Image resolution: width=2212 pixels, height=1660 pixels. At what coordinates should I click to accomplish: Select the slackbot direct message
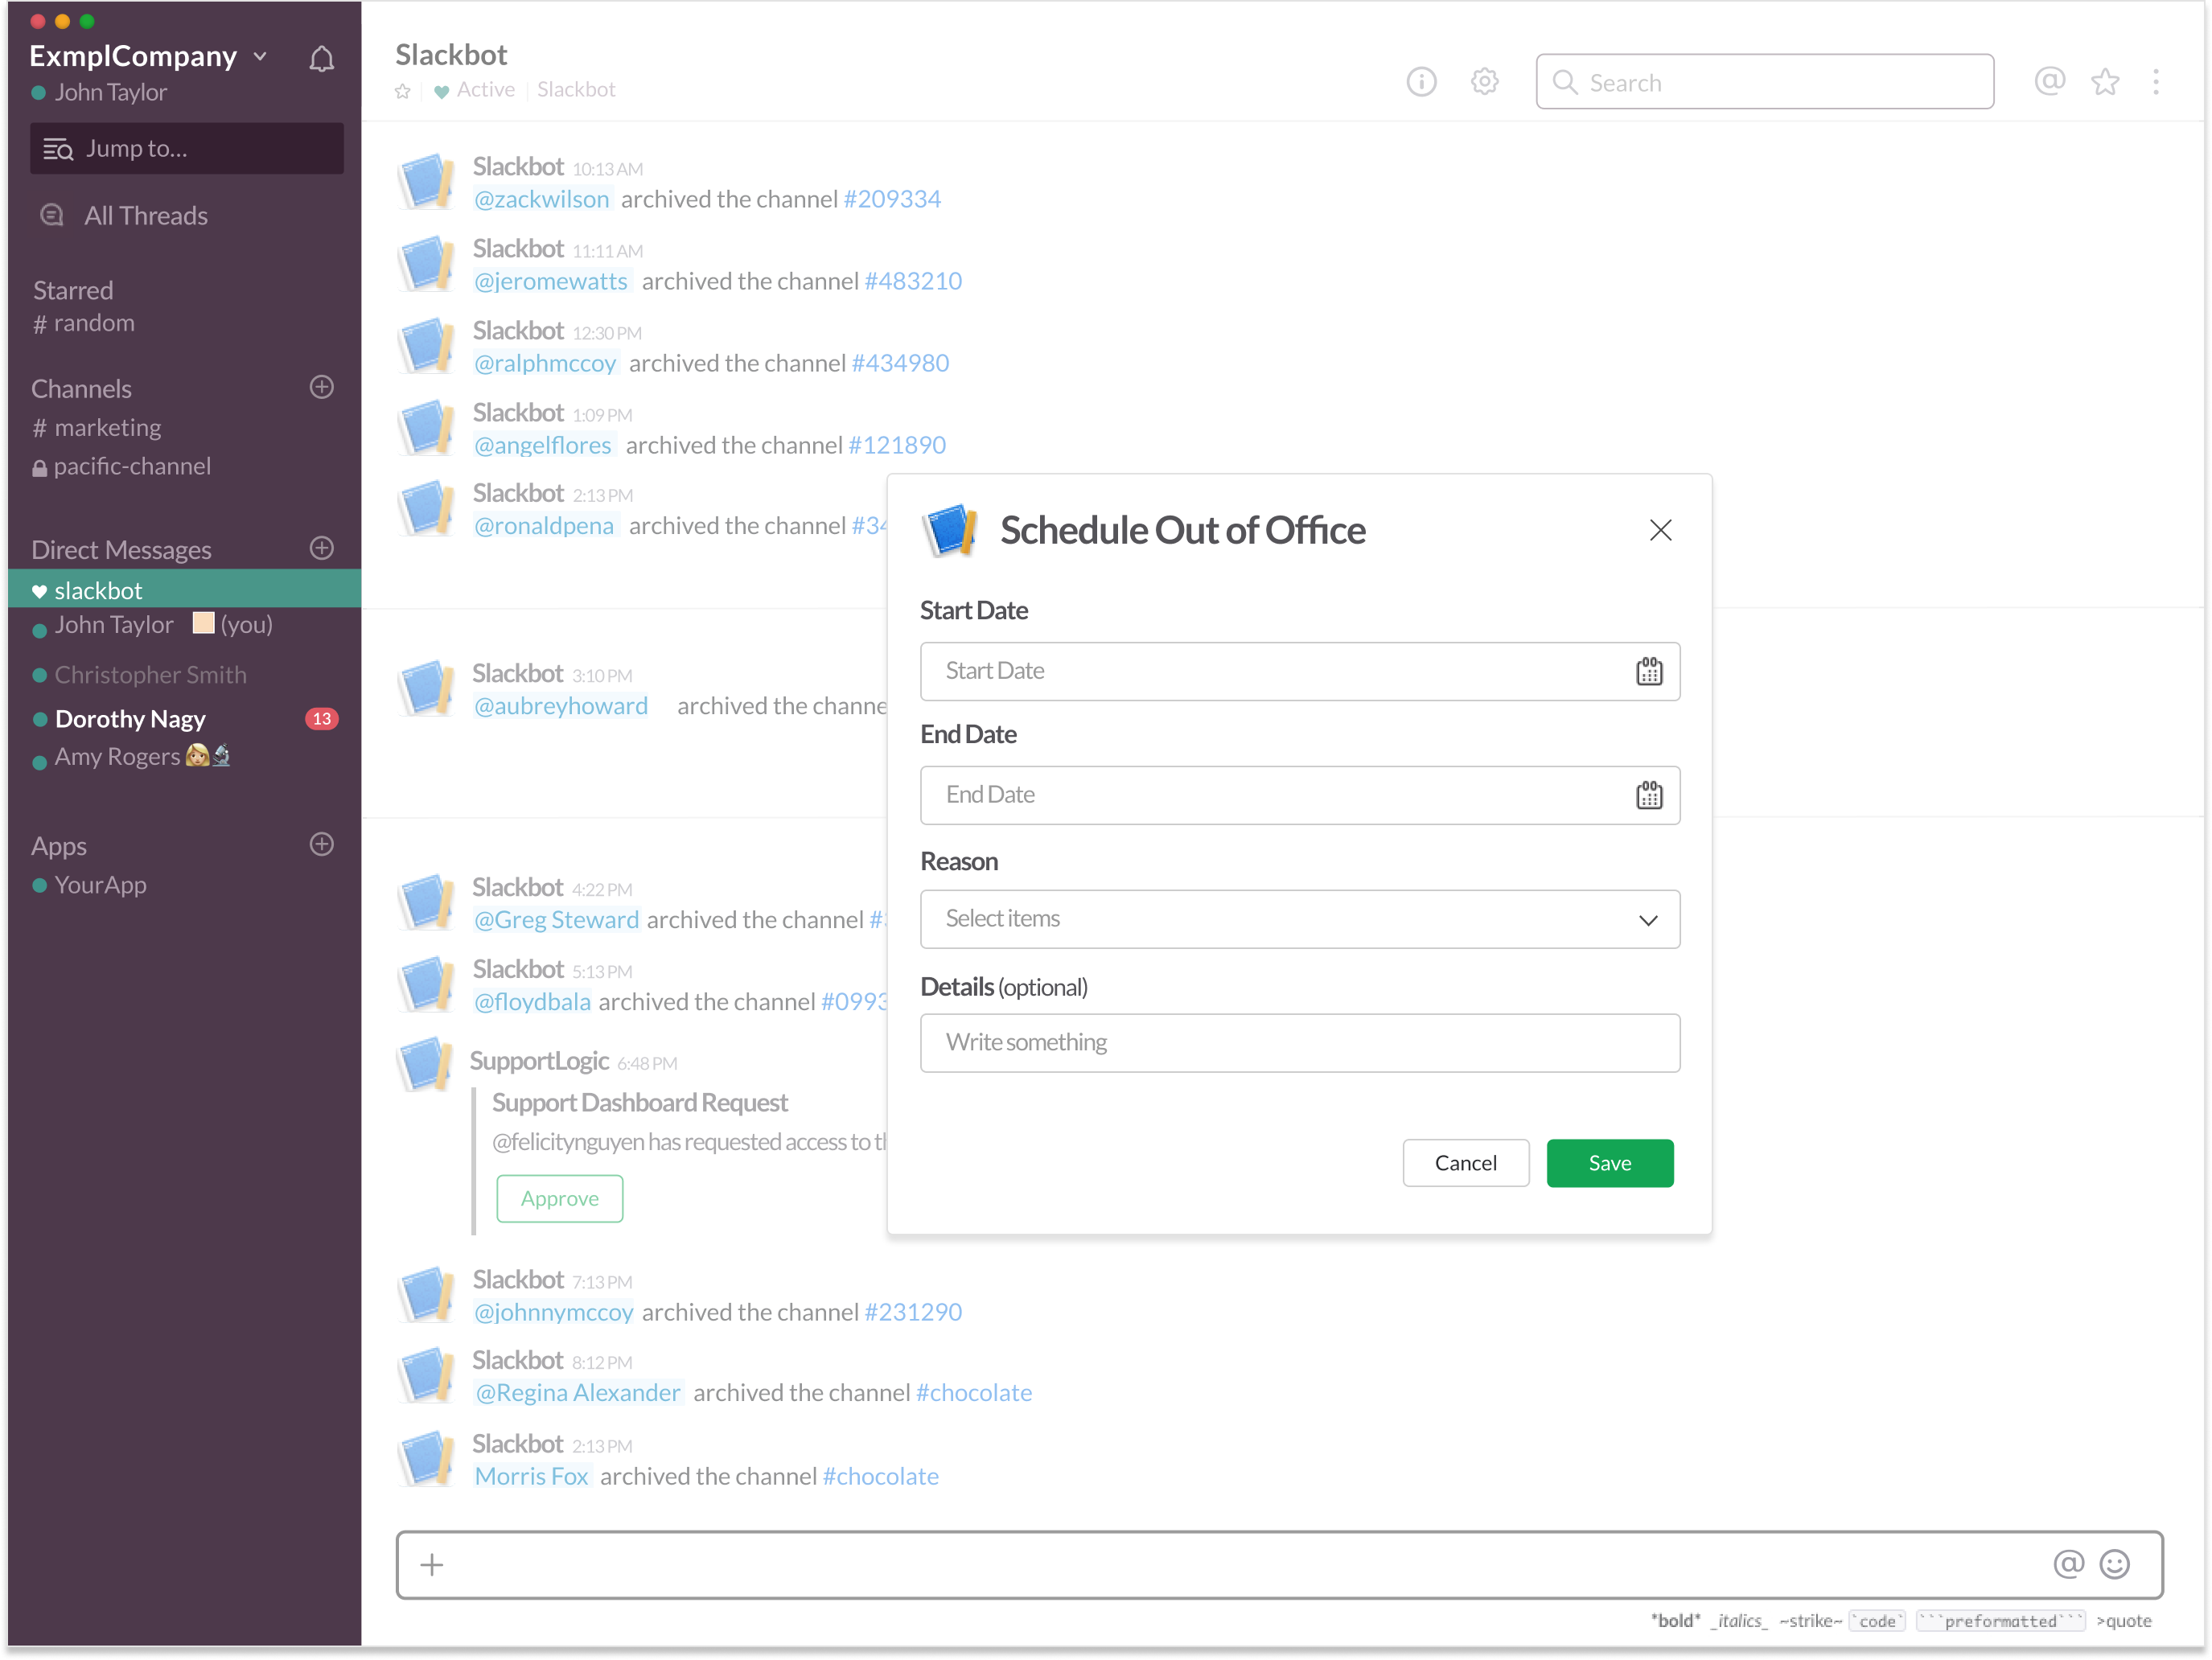[185, 590]
